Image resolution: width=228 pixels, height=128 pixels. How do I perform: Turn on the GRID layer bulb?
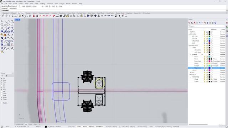[204, 43]
